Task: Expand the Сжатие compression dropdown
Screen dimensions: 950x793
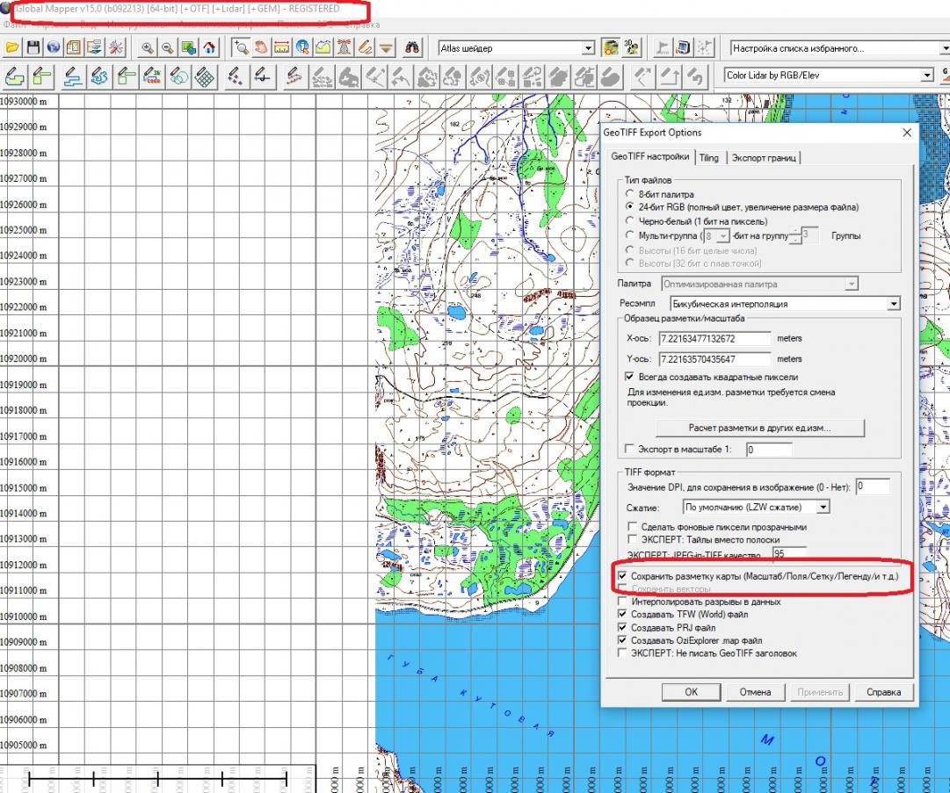Action: tap(823, 508)
